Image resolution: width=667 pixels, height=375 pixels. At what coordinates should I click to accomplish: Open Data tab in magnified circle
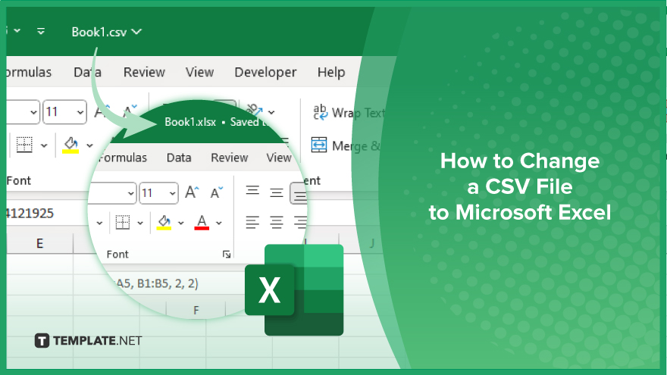(x=179, y=158)
